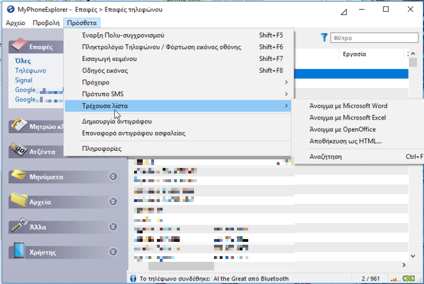Start Έναρξη Πολυ-συγχρονισμού

(178, 35)
